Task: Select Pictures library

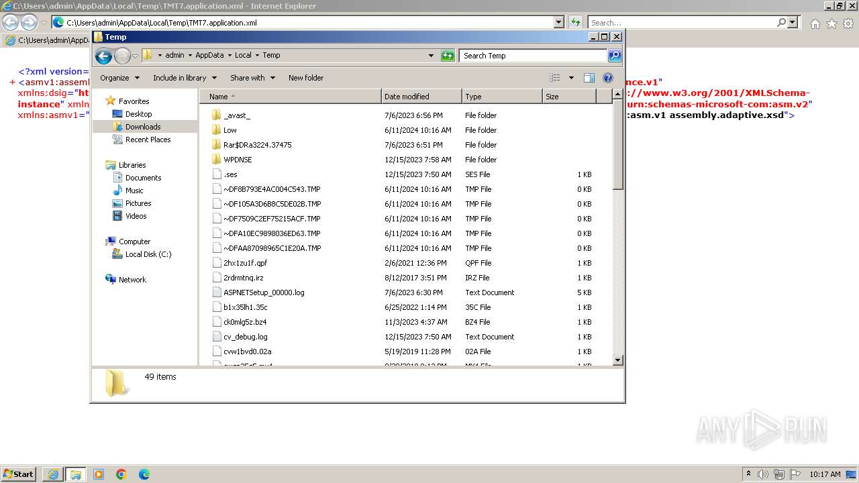Action: 138,203
